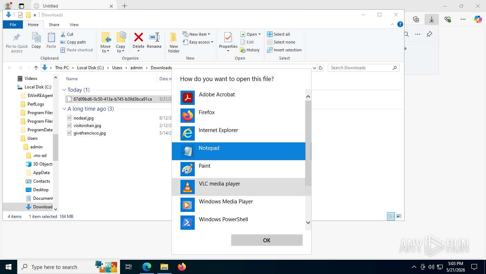This screenshot has height=274, width=486.
Task: Collapse the Today (1) group
Action: [64, 90]
